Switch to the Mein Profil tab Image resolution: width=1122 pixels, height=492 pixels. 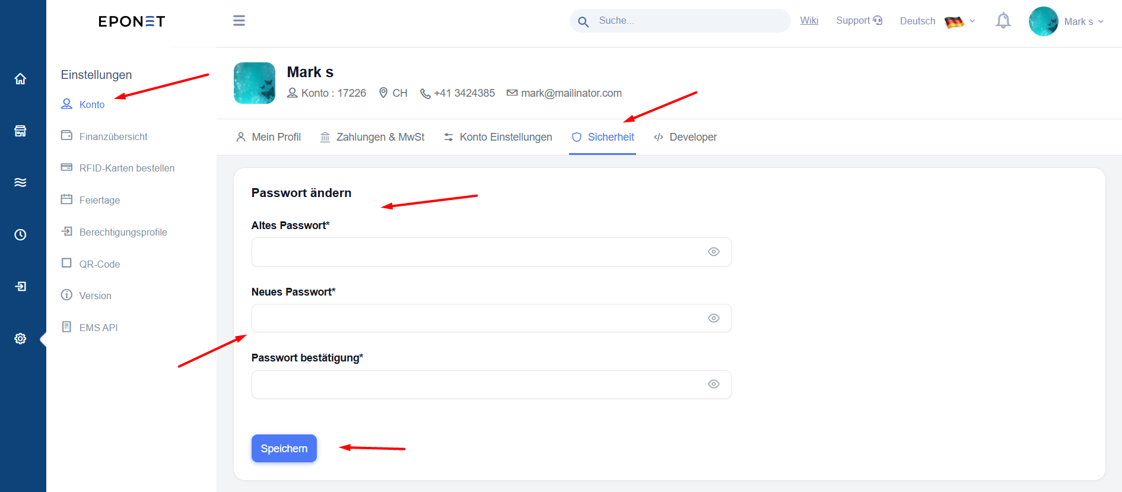(268, 137)
